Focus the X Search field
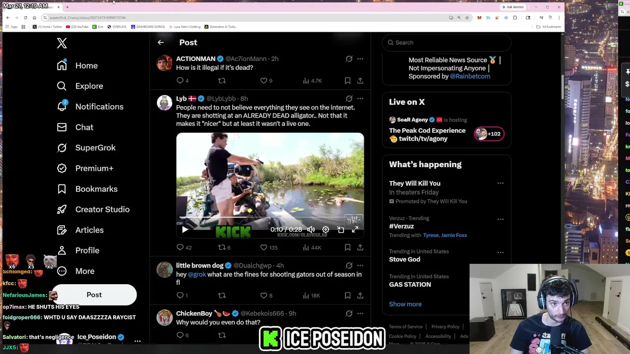 pyautogui.click(x=447, y=43)
